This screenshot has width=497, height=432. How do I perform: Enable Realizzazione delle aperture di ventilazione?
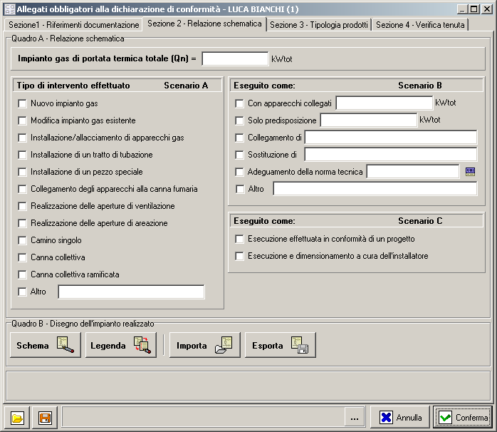[22, 206]
